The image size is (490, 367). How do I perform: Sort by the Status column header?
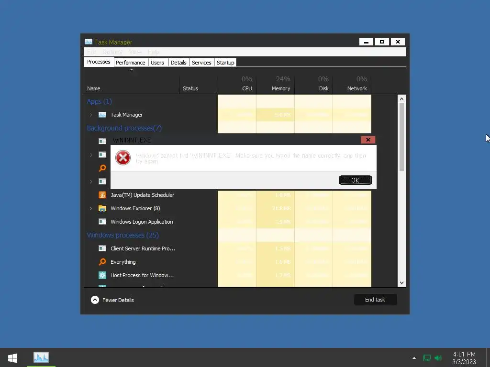pos(199,84)
